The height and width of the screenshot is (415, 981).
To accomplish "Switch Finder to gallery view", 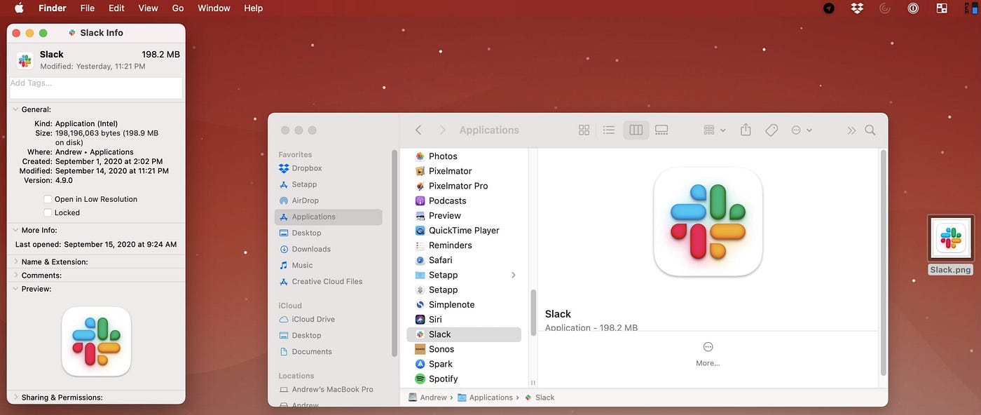I will click(x=661, y=130).
